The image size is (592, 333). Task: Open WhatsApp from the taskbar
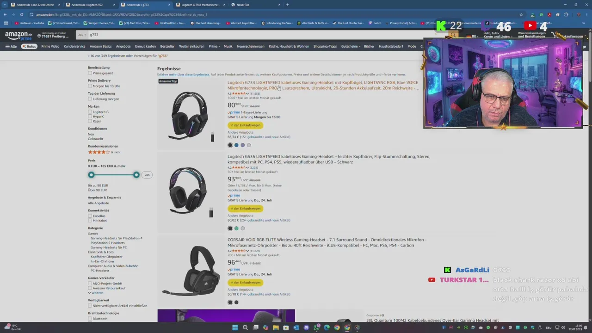[316, 327]
